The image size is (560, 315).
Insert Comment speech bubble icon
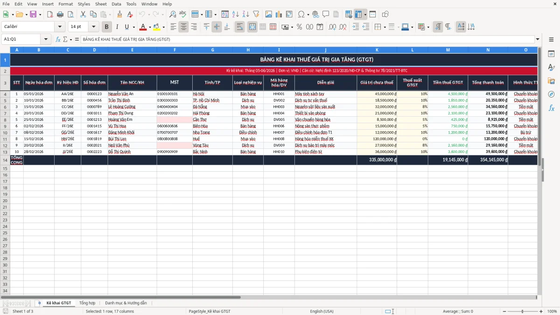pos(326,14)
